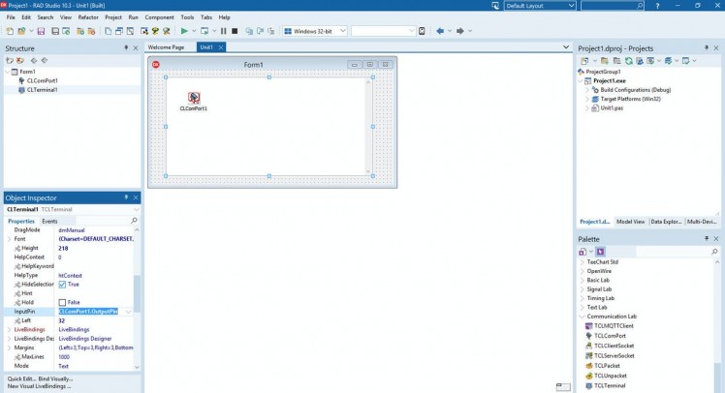Open the Default Layout dropdown

(x=572, y=6)
